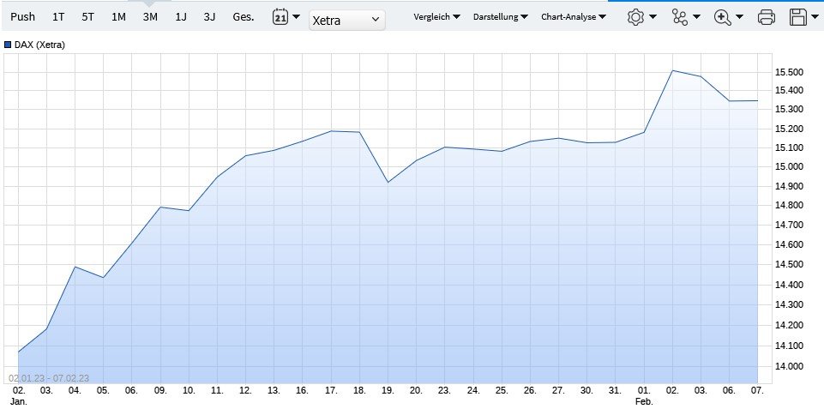This screenshot has width=824, height=409.
Task: Click the share nodes icon
Action: tap(679, 17)
